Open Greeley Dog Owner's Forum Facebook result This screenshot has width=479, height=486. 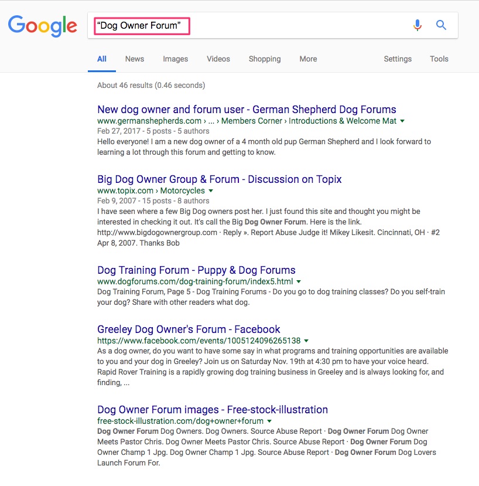[x=189, y=329]
